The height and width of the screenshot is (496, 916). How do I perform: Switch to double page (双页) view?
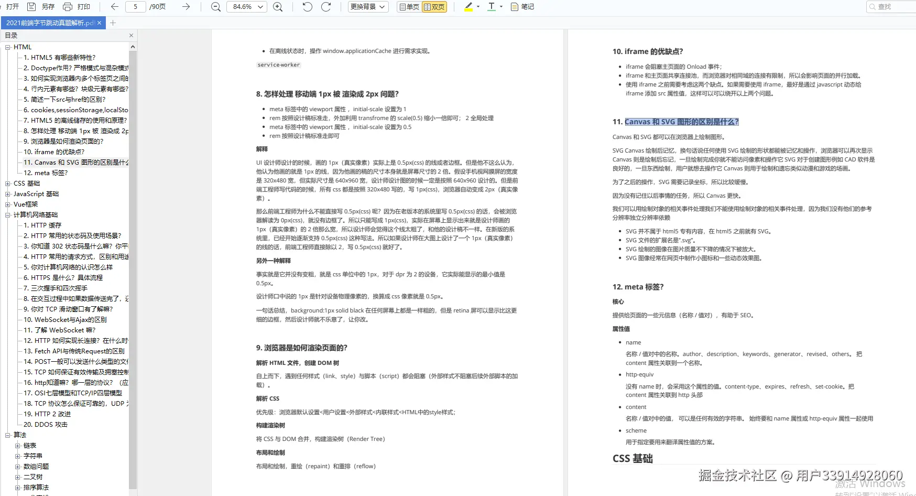(434, 7)
